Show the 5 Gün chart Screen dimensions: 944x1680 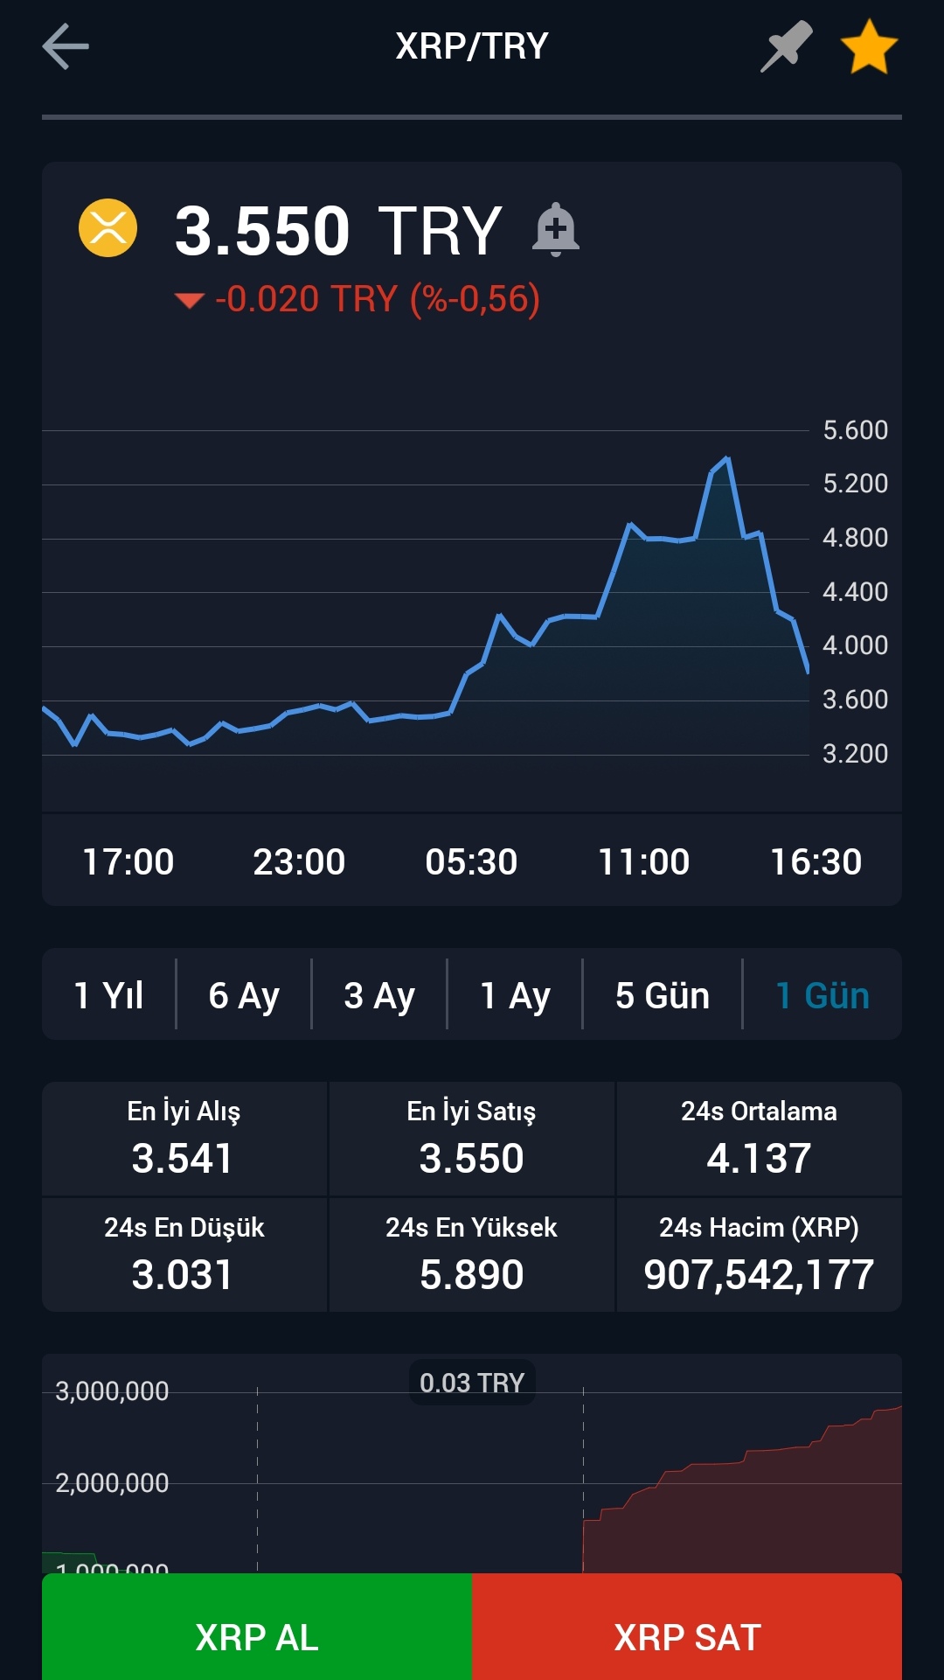[663, 995]
